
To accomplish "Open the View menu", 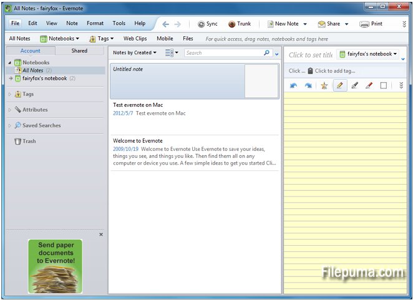I will click(52, 23).
